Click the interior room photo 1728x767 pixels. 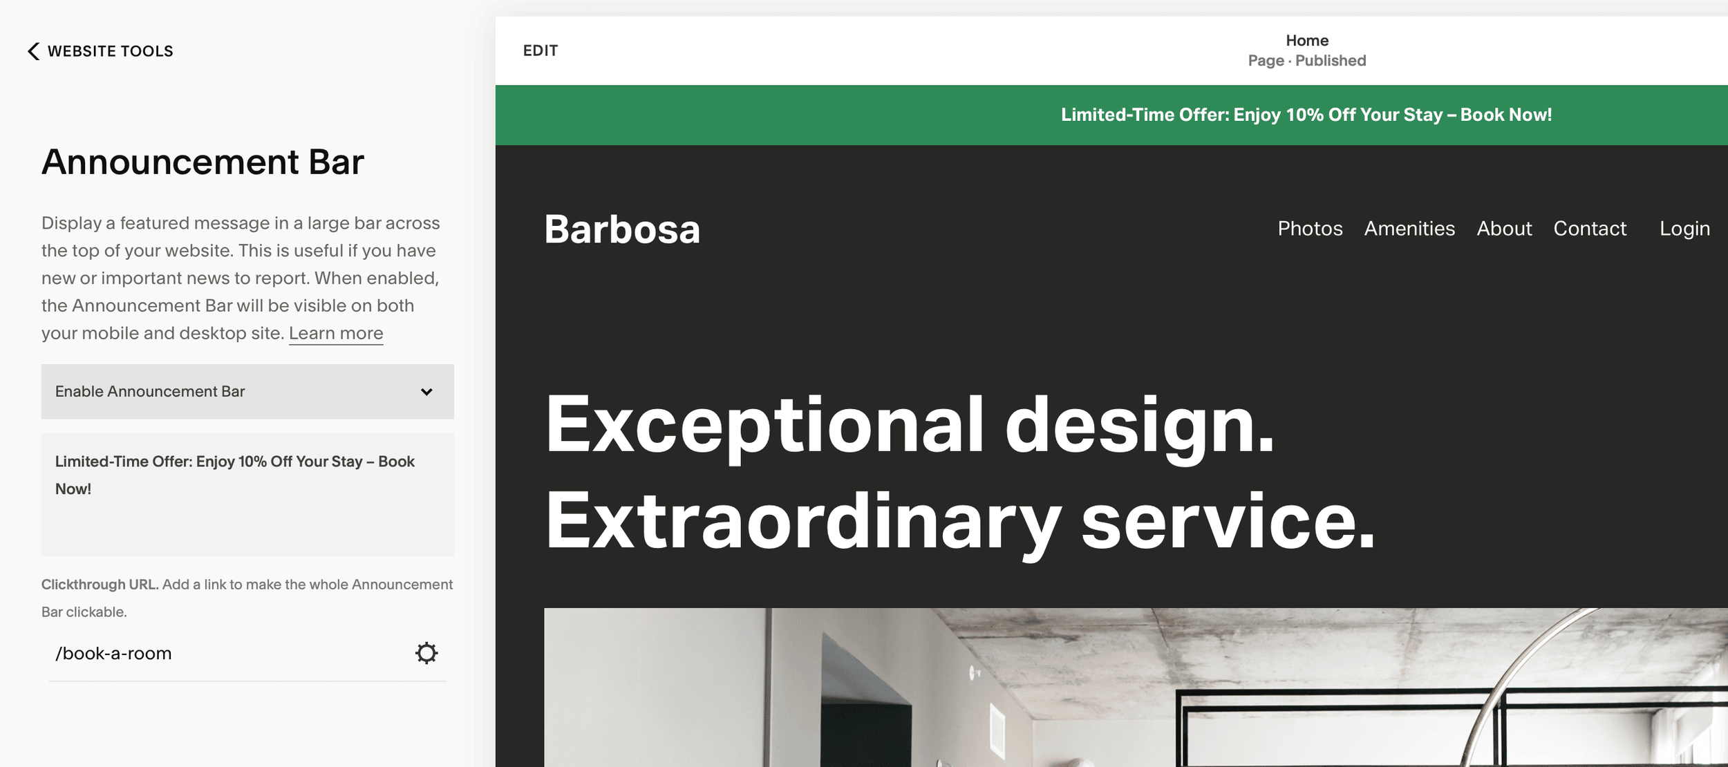[1136, 688]
